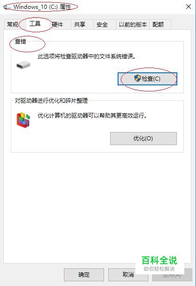Click the file system error description text
Viewport: 196px width, 286px height.
(87, 56)
